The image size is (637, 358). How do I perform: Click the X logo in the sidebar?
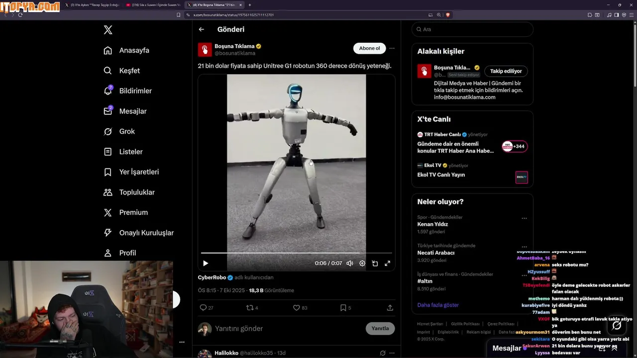tap(108, 30)
